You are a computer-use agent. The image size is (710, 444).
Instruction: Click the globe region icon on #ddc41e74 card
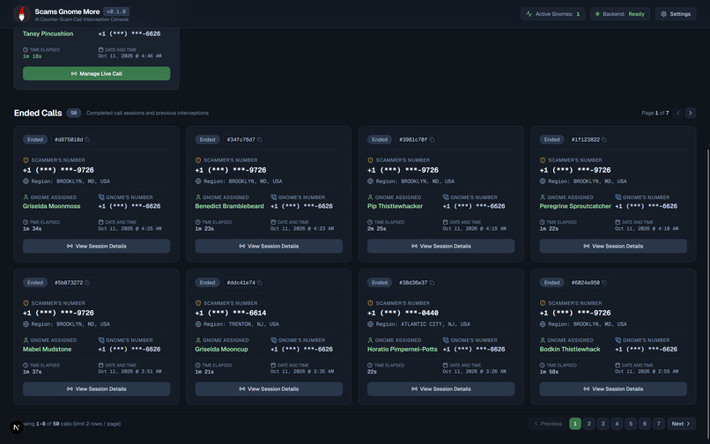198,324
